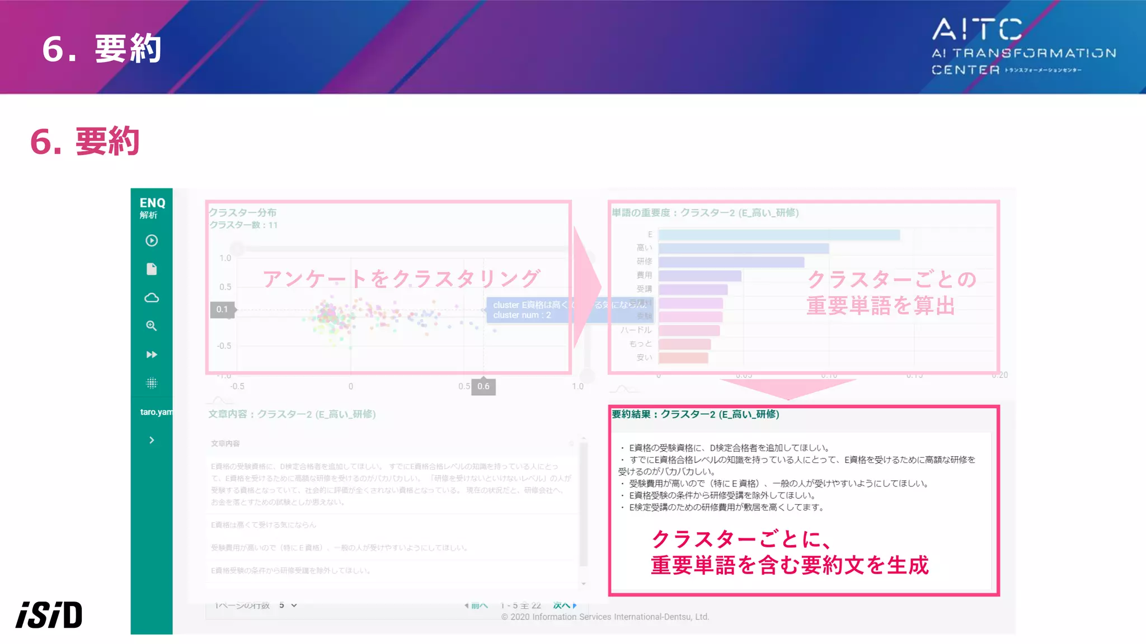Screen dimensions: 1146x644
Task: Click the cloud icon in sidebar
Action: [152, 297]
